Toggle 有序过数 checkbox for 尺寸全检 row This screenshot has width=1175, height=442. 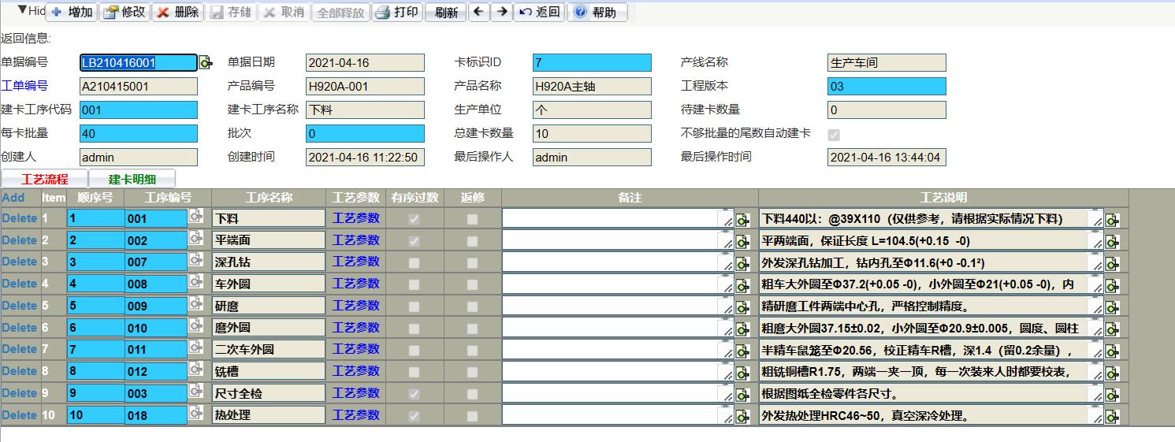pos(414,394)
